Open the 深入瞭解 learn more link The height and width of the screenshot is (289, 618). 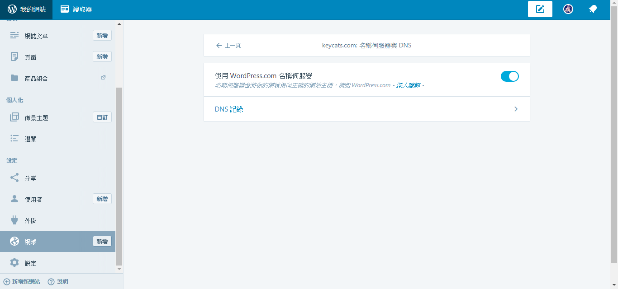[x=409, y=85]
